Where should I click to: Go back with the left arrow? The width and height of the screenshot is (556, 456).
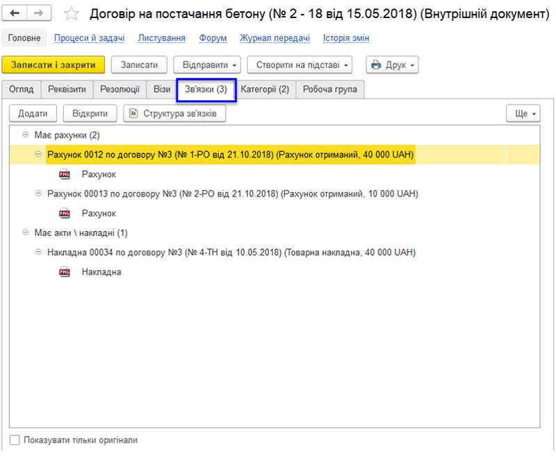tap(14, 13)
